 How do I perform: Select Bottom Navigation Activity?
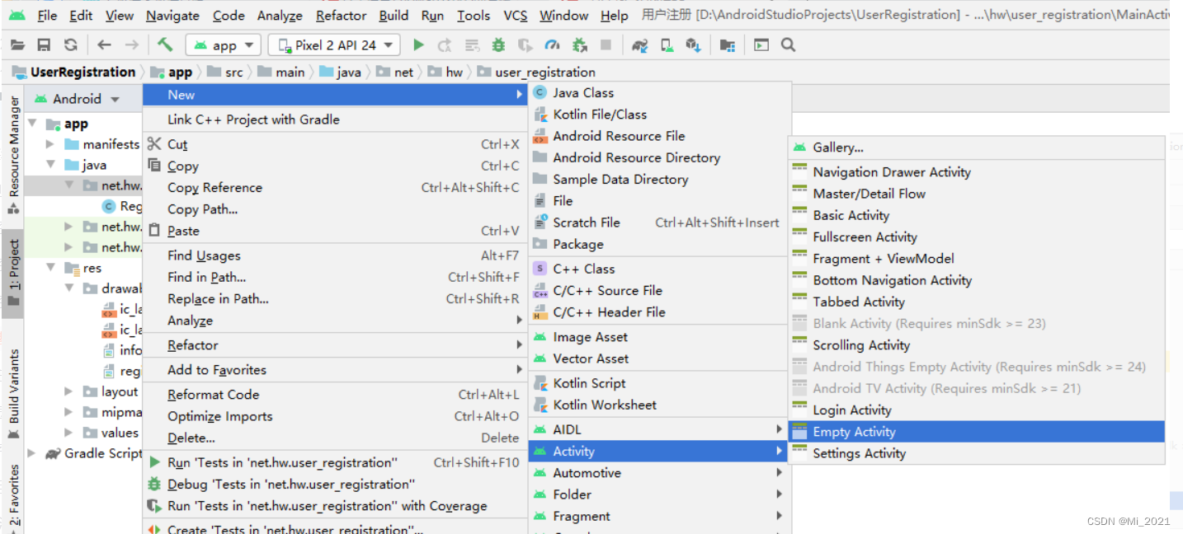[x=977, y=280]
